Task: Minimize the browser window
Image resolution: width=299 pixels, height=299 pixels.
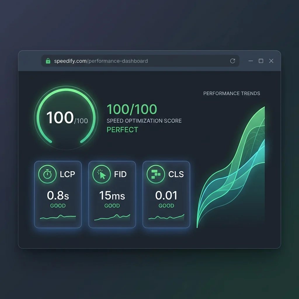Action: coord(251,61)
